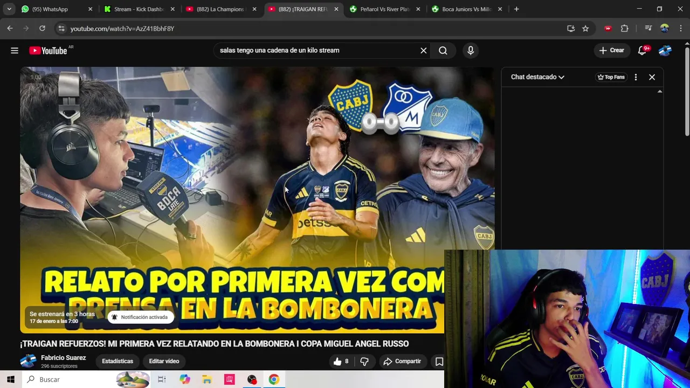Screen dimensions: 690x388
Task: Open the Chrome three-dot menu
Action: 681,29
